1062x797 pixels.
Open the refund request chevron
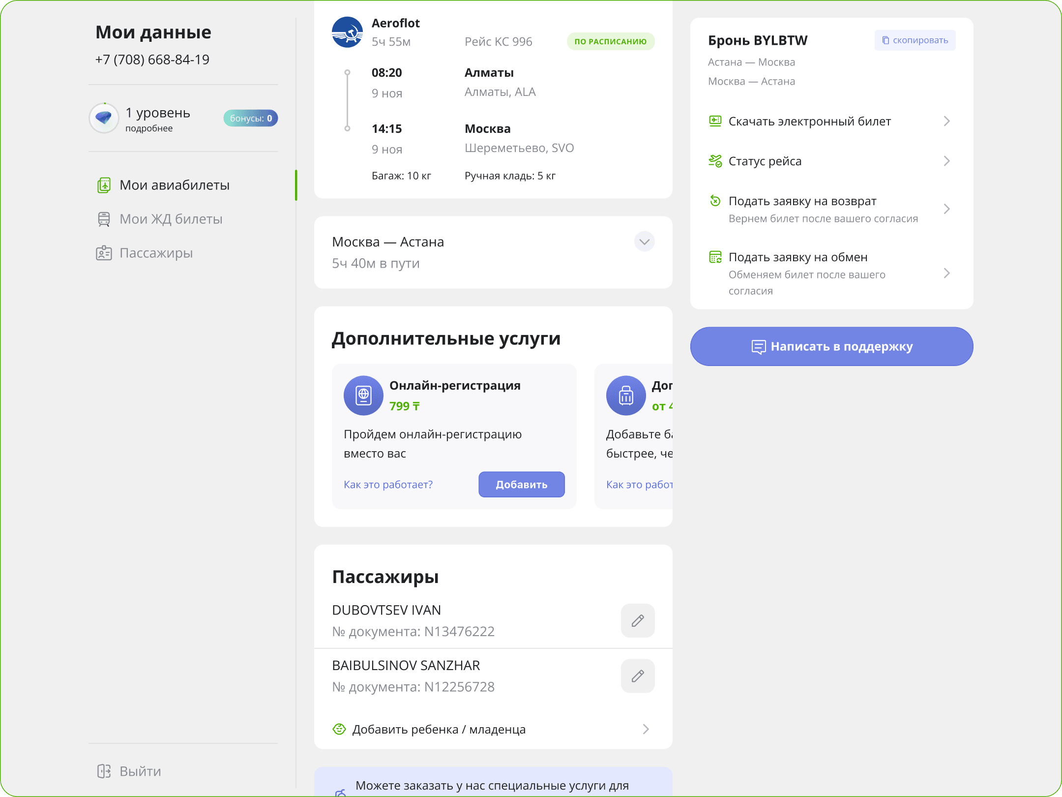click(x=946, y=209)
